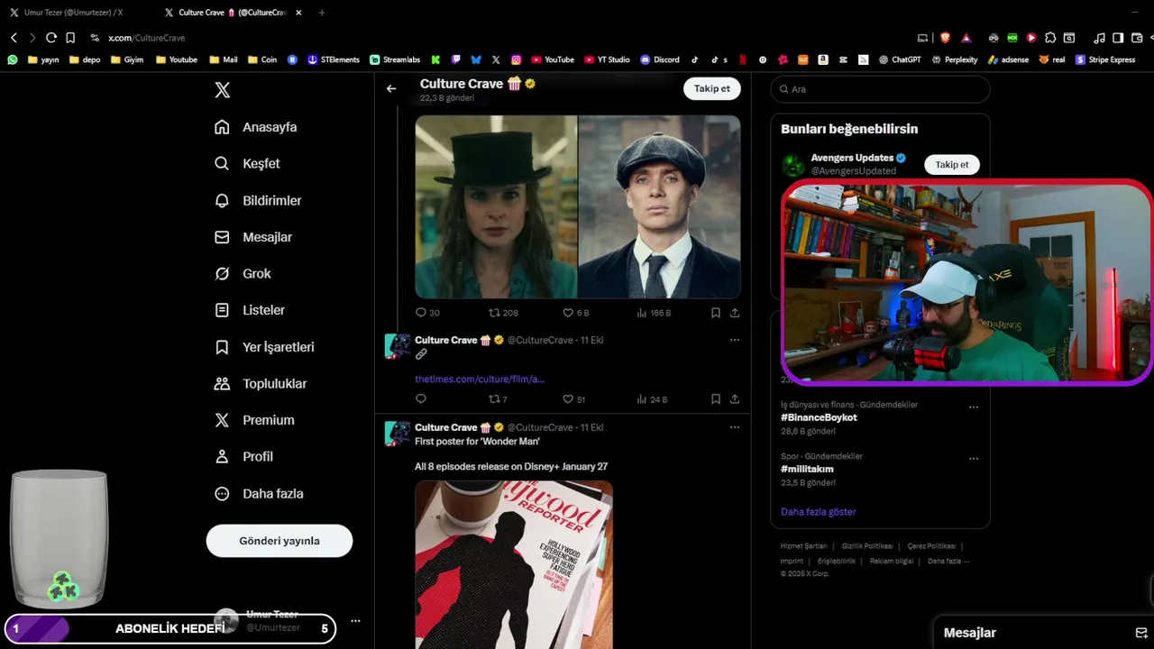Share the post with 166 B views

click(735, 313)
